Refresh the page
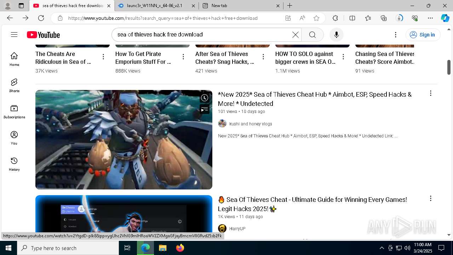The image size is (453, 255). click(41, 18)
